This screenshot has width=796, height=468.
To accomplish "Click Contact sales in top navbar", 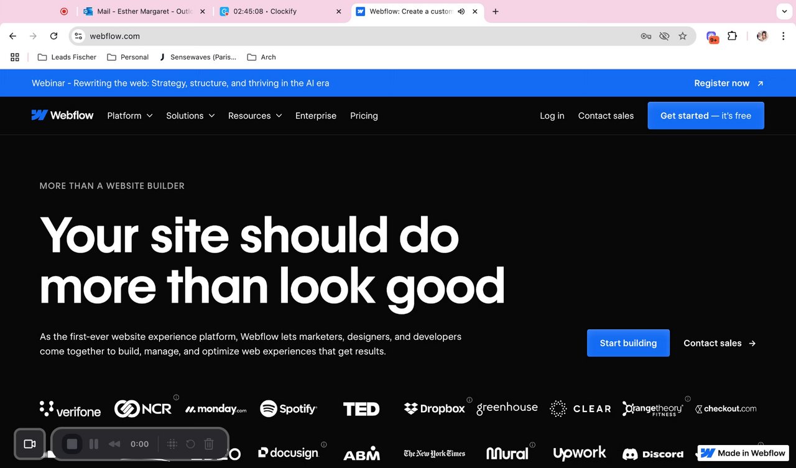I will pos(606,116).
